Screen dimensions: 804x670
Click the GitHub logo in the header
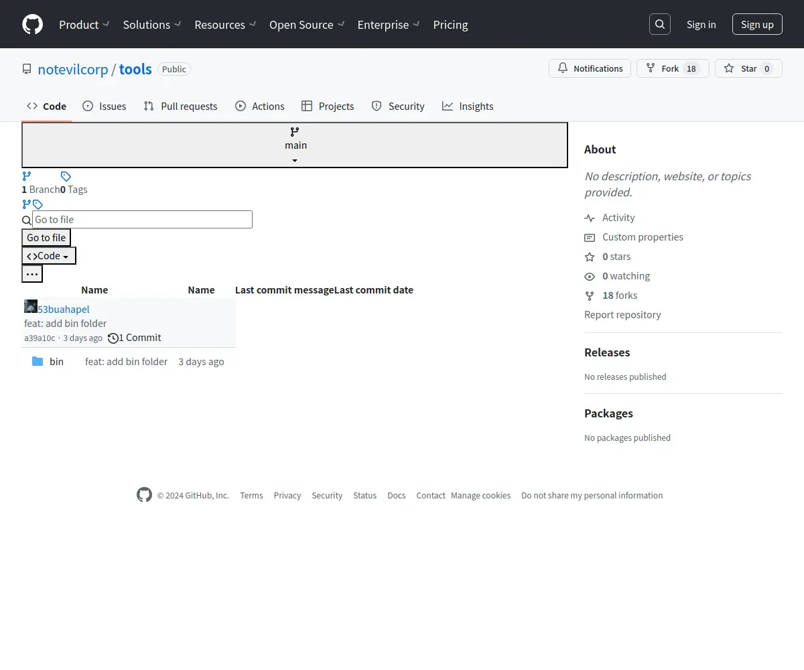click(x=32, y=24)
